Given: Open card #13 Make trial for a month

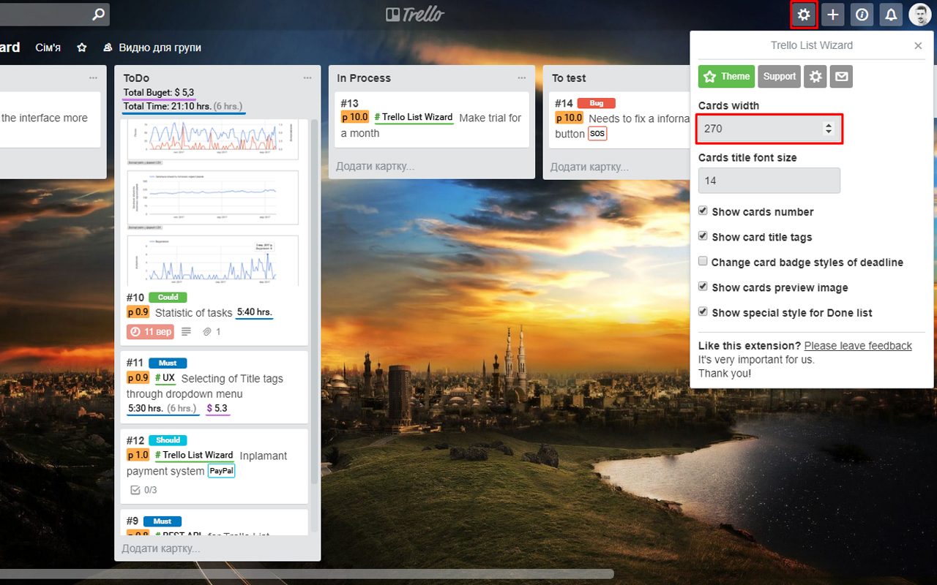Looking at the screenshot, I should pos(431,119).
